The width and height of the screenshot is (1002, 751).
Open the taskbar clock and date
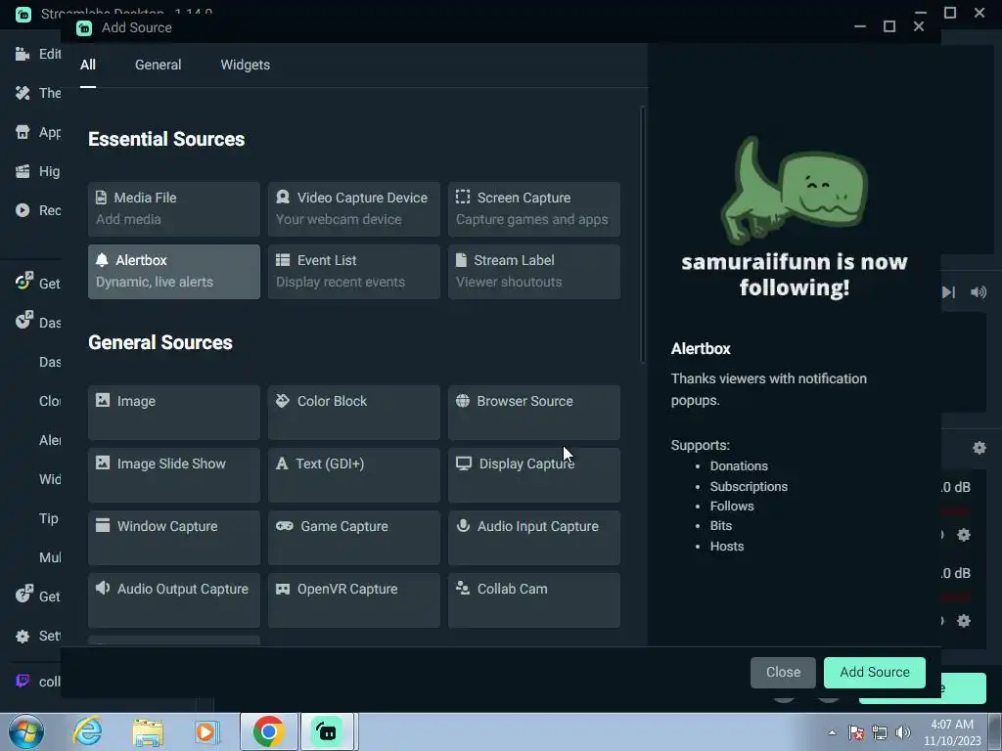tap(952, 732)
